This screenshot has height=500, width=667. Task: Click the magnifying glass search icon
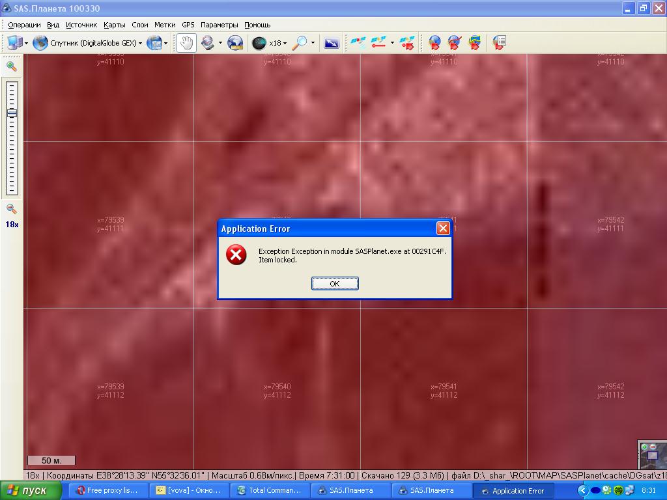coord(299,43)
